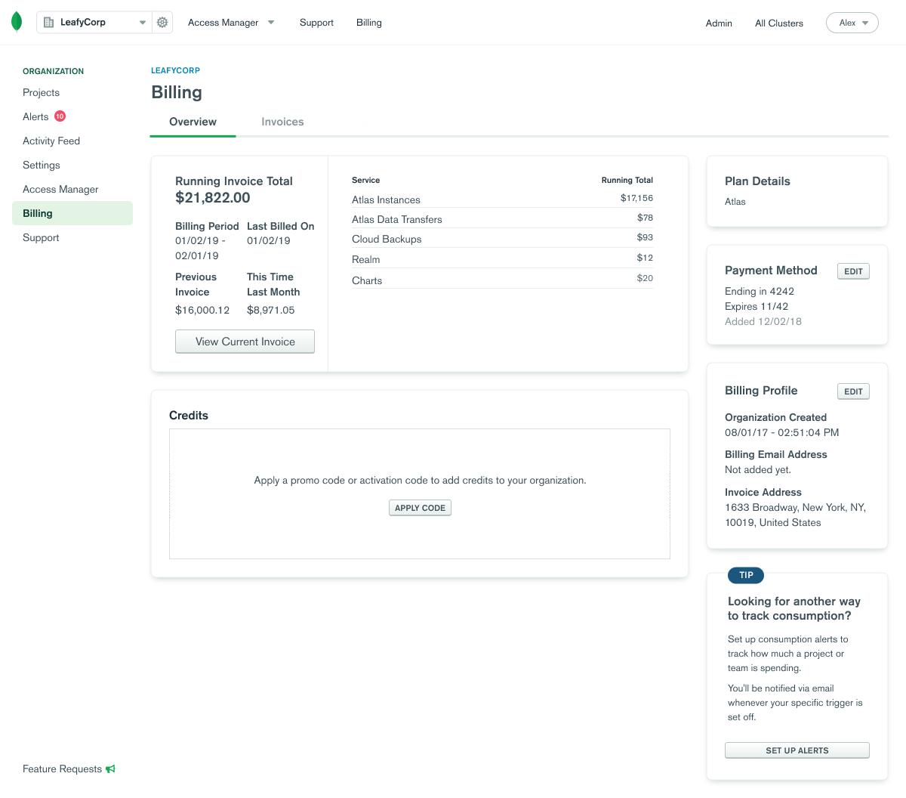906x798 pixels.
Task: Click the red alerts count badge
Action: 60,116
